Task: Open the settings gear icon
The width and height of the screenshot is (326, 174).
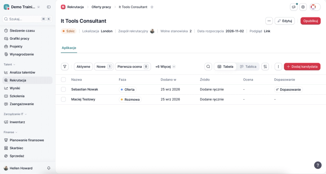Action: 303,7
